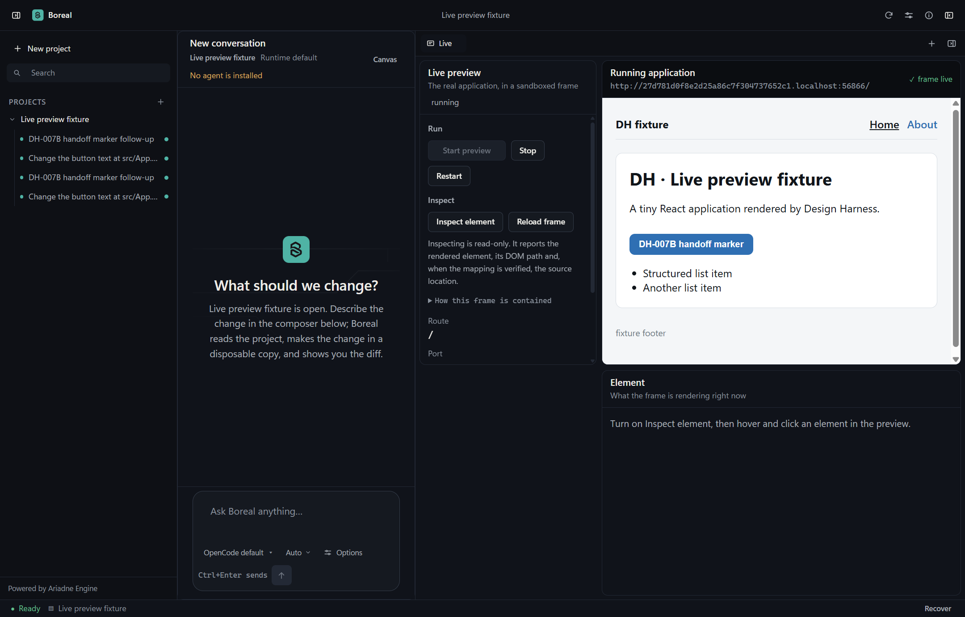Image resolution: width=965 pixels, height=617 pixels.
Task: Click Structured list item in preview
Action: tap(687, 274)
